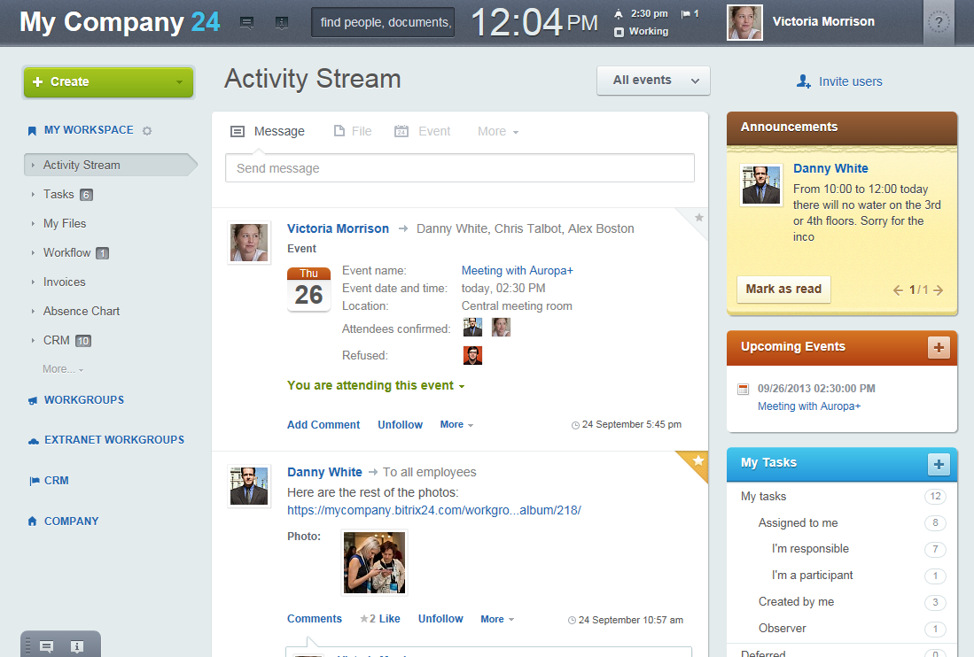Open the notifications icon in top header
This screenshot has width=974, height=657.
[281, 23]
